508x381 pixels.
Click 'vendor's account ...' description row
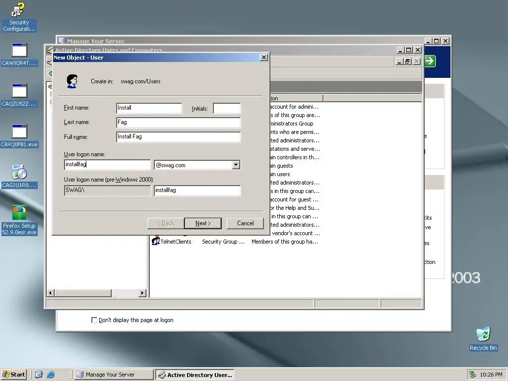tap(296, 233)
